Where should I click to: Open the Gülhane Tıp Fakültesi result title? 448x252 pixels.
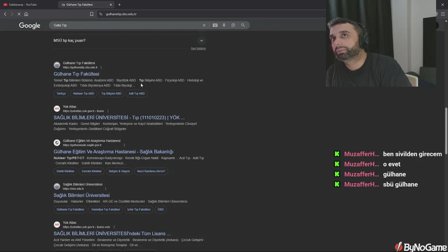(76, 74)
